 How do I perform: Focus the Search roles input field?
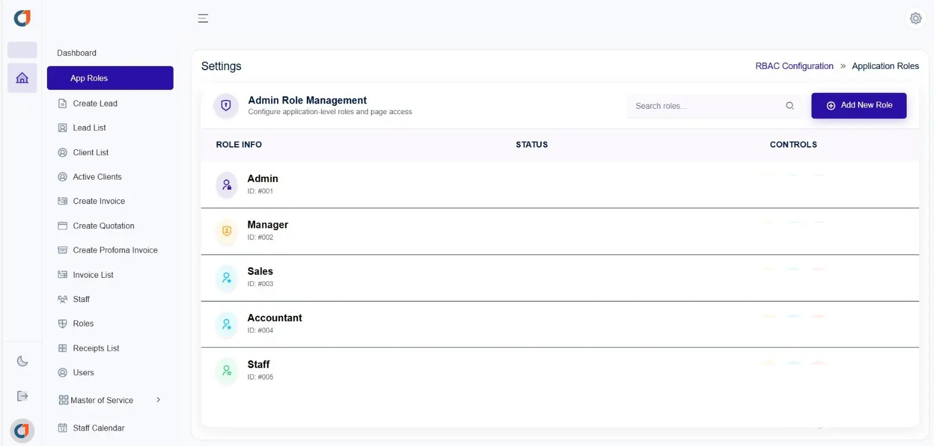[713, 106]
